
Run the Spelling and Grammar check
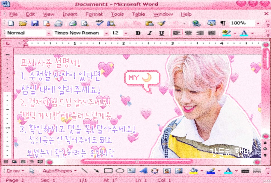click(x=99, y=23)
